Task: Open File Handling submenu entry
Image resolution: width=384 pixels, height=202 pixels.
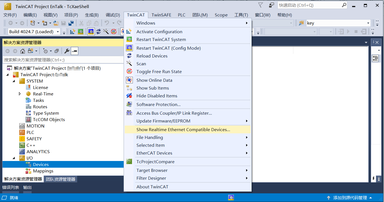Action: 188,137
